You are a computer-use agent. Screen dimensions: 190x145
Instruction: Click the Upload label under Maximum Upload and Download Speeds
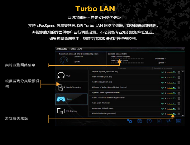click(77, 61)
